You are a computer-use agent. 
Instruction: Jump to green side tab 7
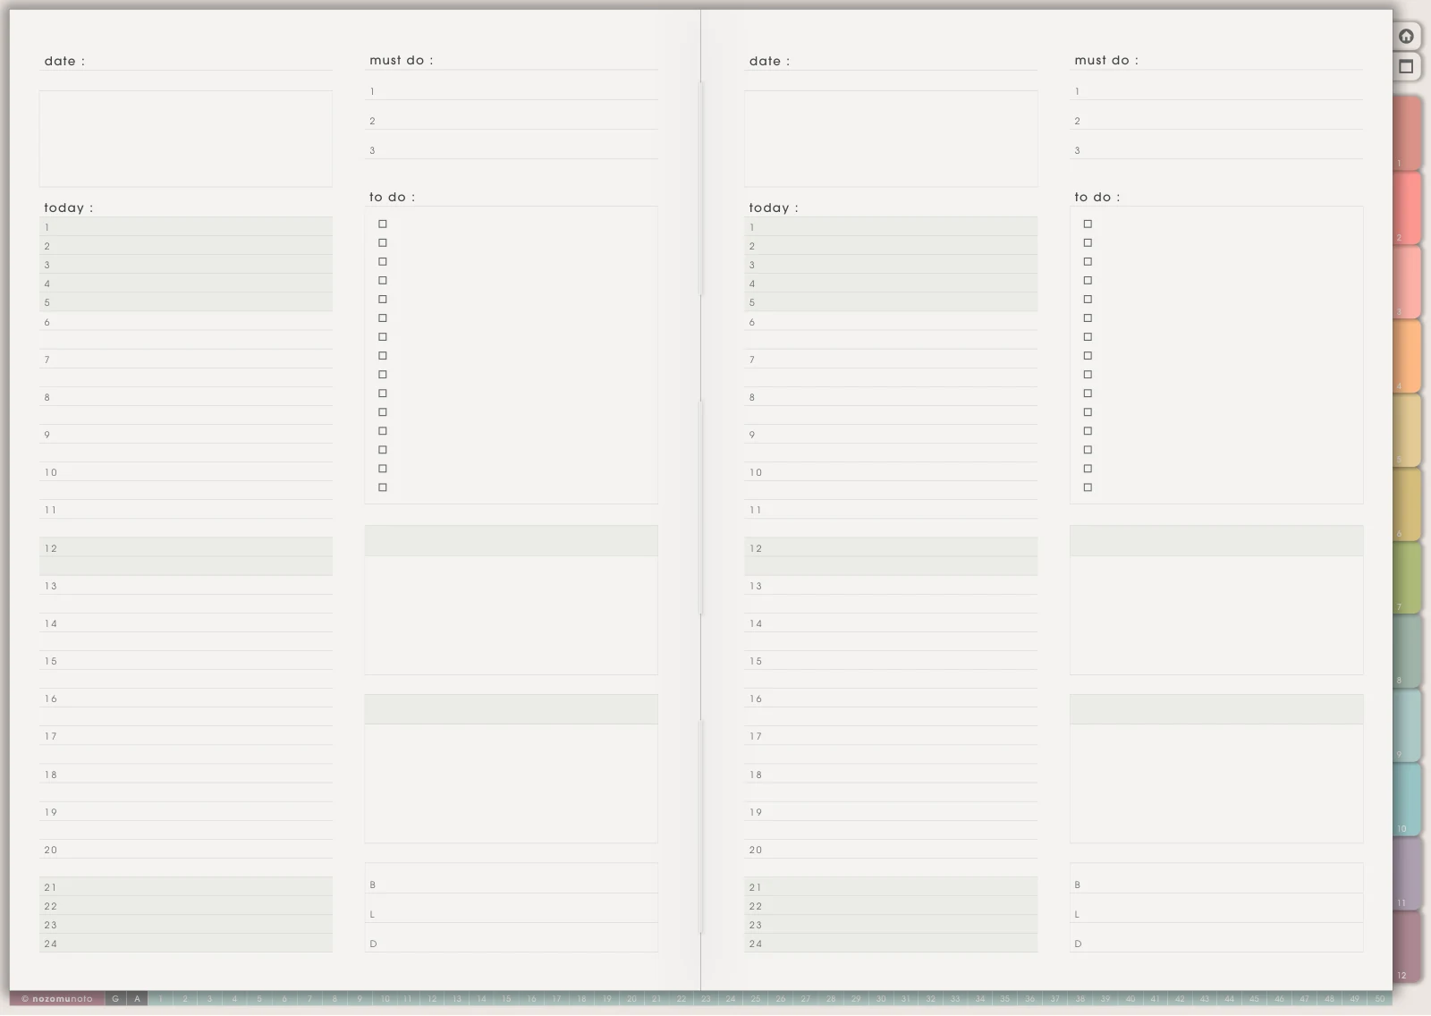click(x=1406, y=578)
